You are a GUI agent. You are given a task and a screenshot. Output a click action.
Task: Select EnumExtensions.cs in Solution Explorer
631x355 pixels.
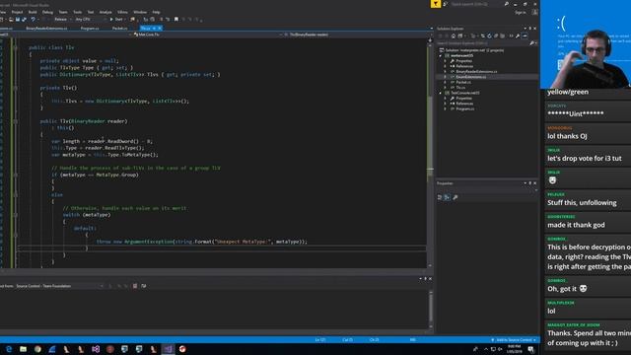pyautogui.click(x=470, y=77)
